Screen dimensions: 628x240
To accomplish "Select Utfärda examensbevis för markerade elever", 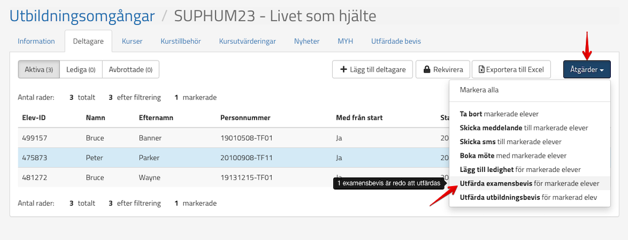I will [x=529, y=184].
